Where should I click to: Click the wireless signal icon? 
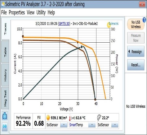pos(5,126)
